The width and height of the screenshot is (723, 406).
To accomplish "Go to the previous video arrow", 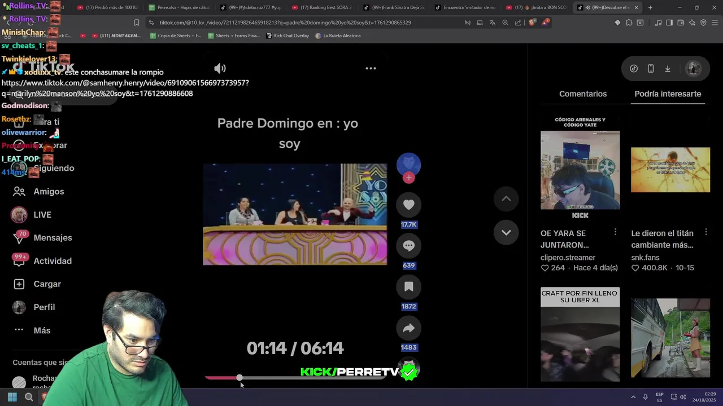I will tap(506, 198).
